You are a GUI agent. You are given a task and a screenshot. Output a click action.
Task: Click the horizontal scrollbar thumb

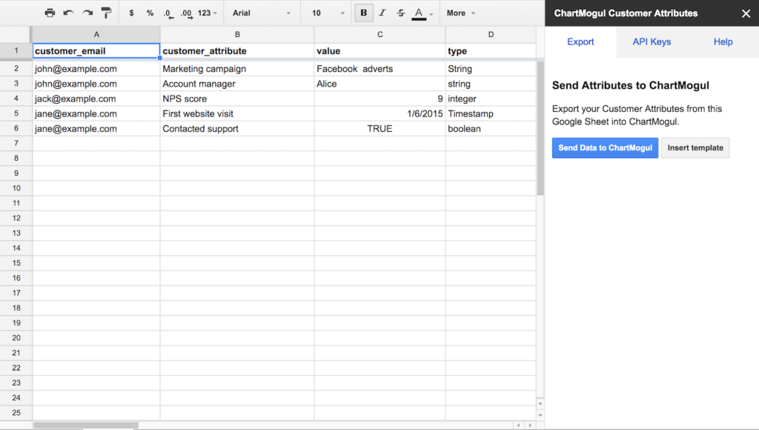coord(86,426)
